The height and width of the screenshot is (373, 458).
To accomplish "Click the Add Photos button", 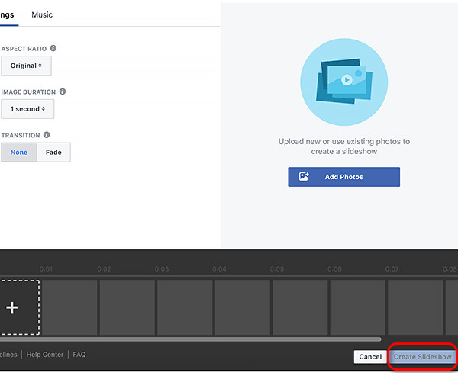I will pyautogui.click(x=343, y=177).
